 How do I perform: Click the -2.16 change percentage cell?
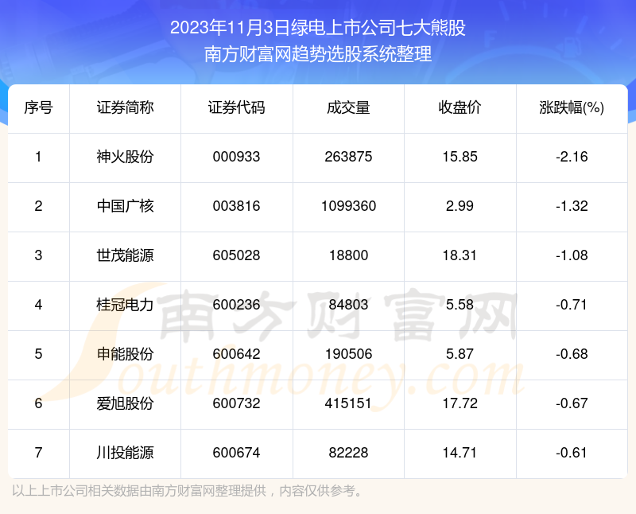point(572,157)
